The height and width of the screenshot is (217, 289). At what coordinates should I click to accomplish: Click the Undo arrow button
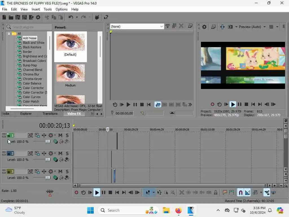pyautogui.click(x=71, y=17)
